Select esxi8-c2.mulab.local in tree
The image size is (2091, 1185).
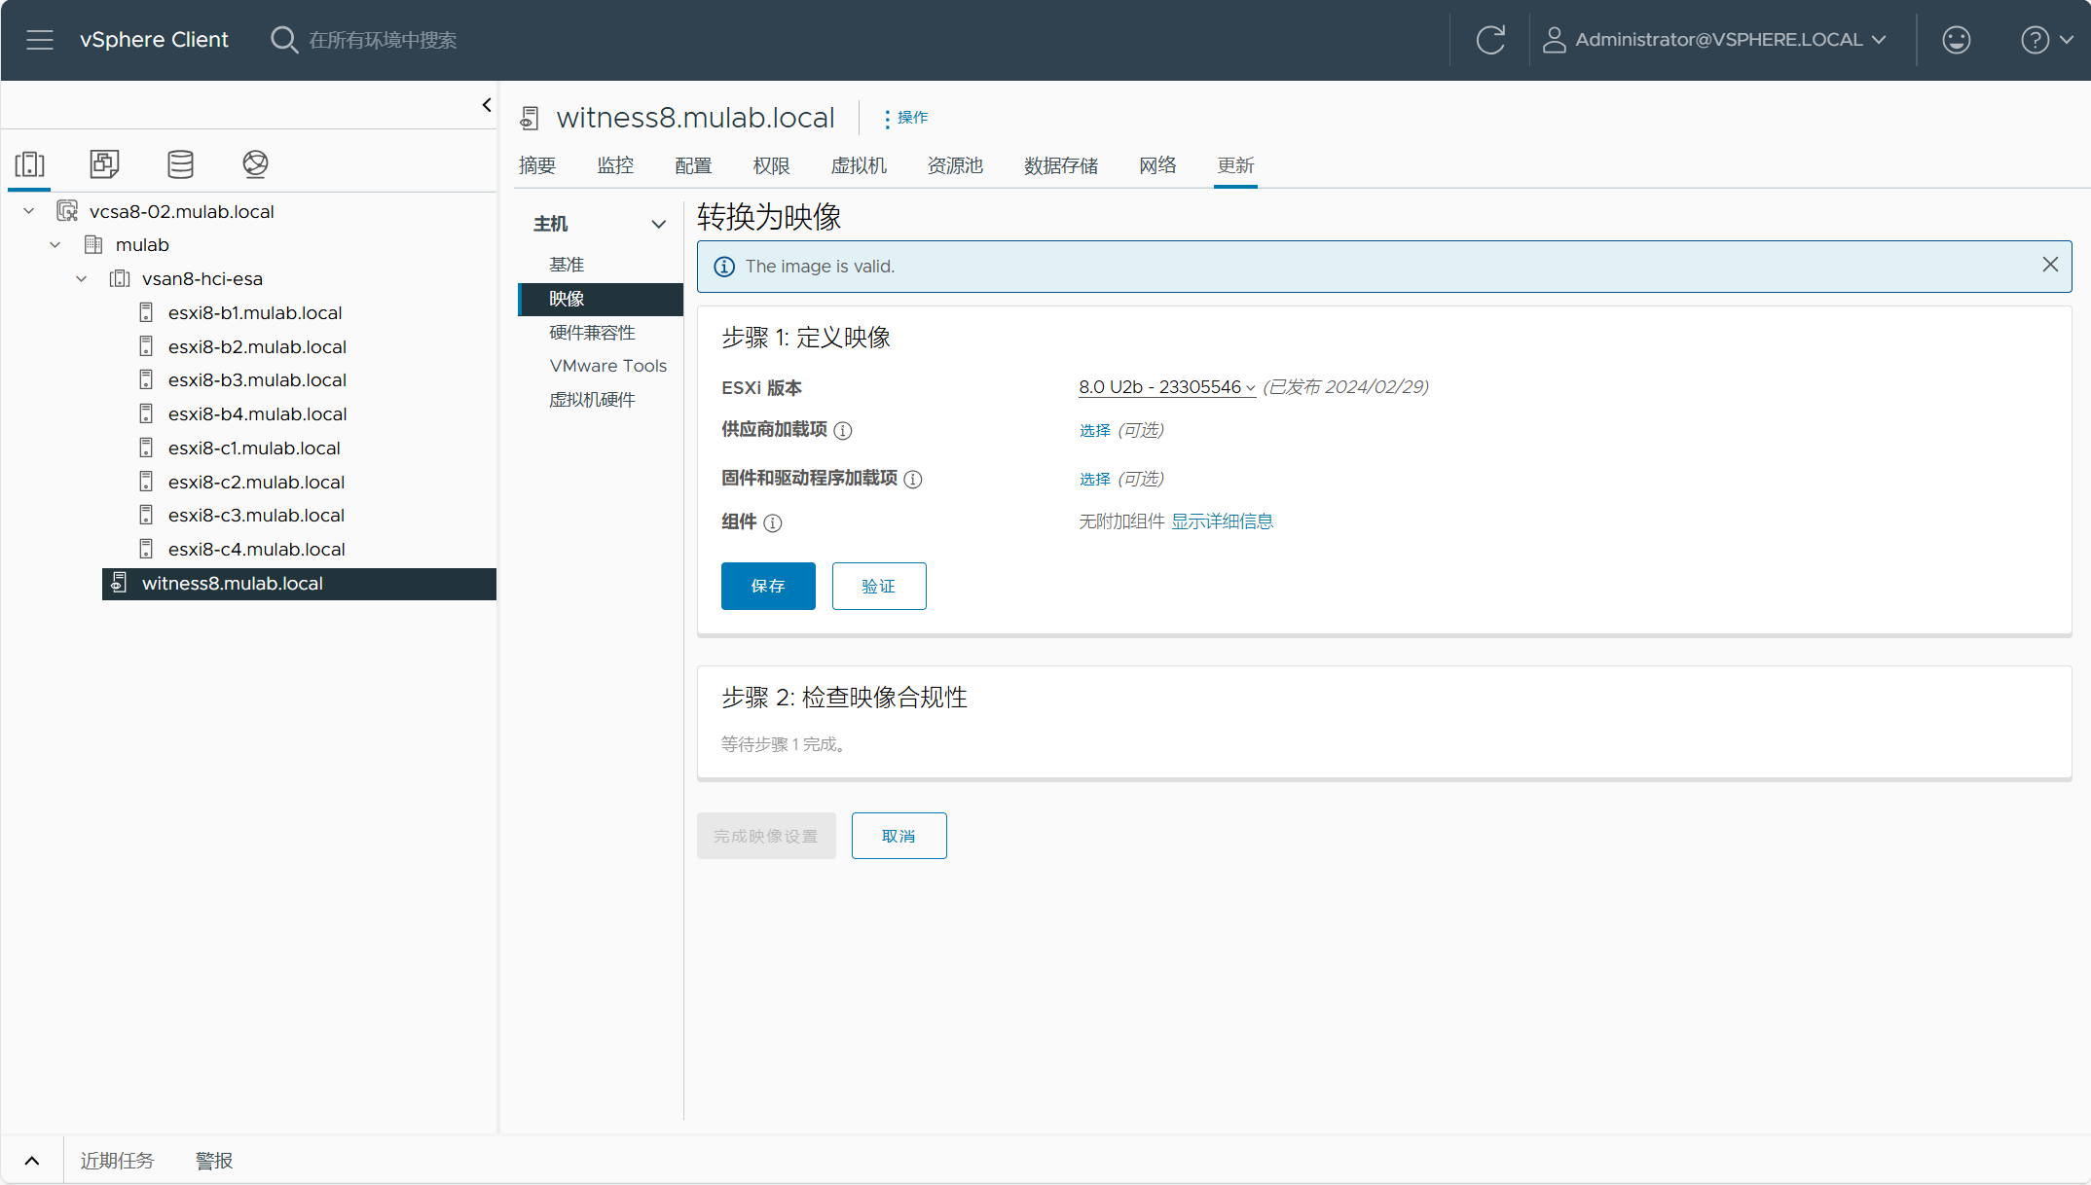(x=256, y=482)
